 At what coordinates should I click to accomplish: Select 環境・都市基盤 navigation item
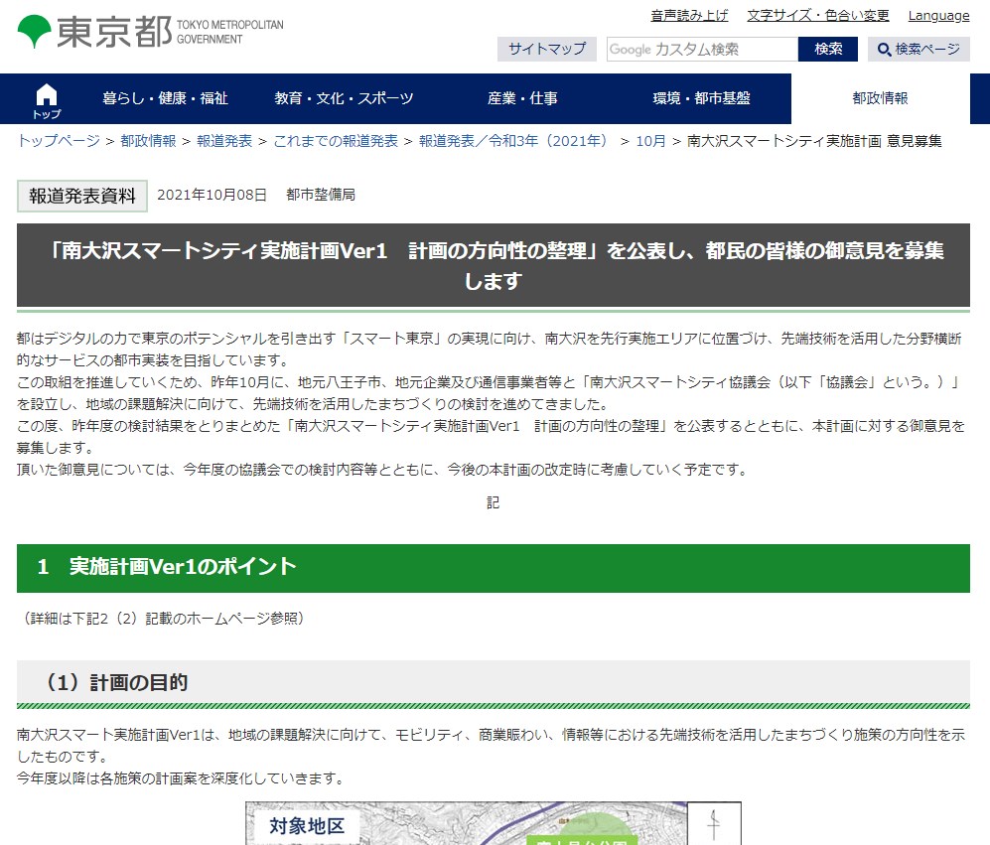tap(701, 98)
